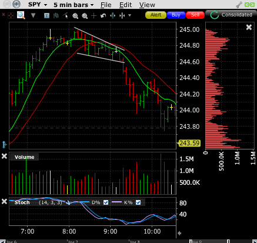Click the Stoch settings wrench icon
The width and height of the screenshot is (257, 243).
68,202
